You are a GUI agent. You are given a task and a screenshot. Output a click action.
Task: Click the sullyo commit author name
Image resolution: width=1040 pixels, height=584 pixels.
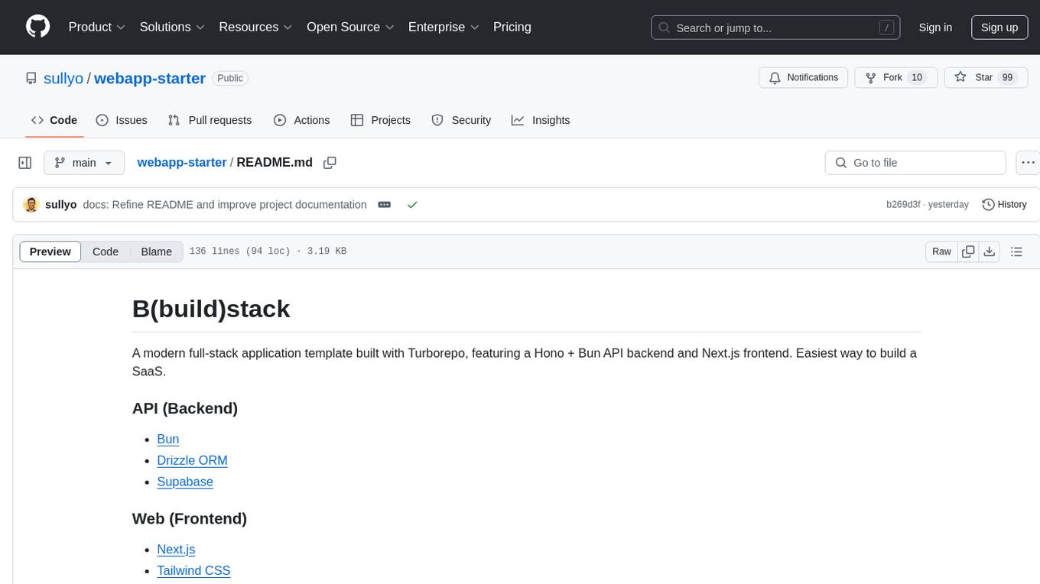click(x=61, y=205)
